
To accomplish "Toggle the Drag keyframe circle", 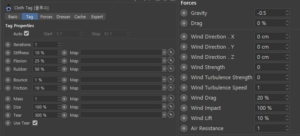I will coord(184,23).
